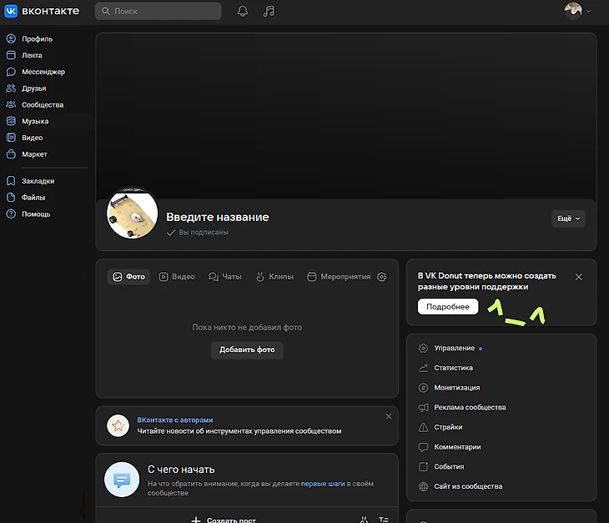
Task: Go to Закладки in sidebar
Action: point(38,181)
